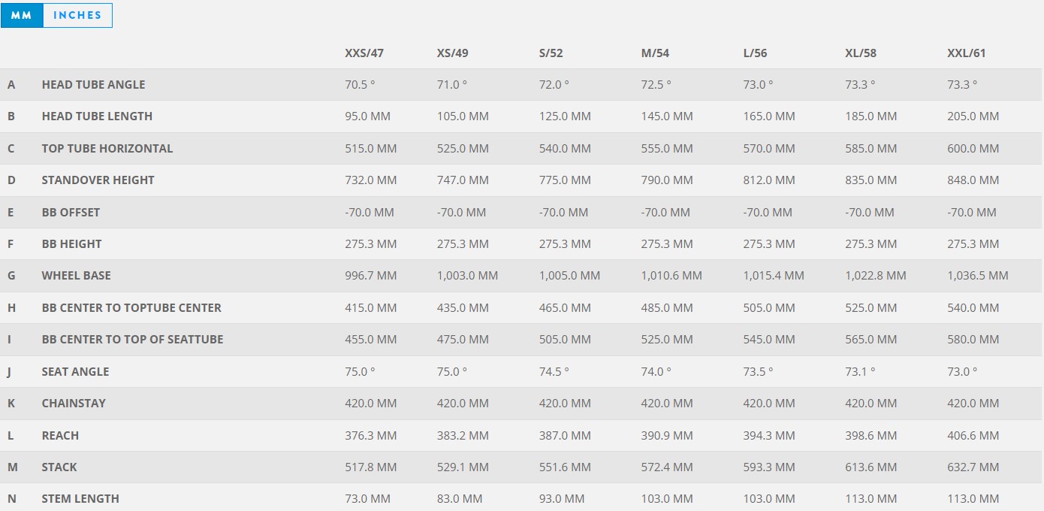Select the REACH row label
The image size is (1044, 511).
click(60, 435)
